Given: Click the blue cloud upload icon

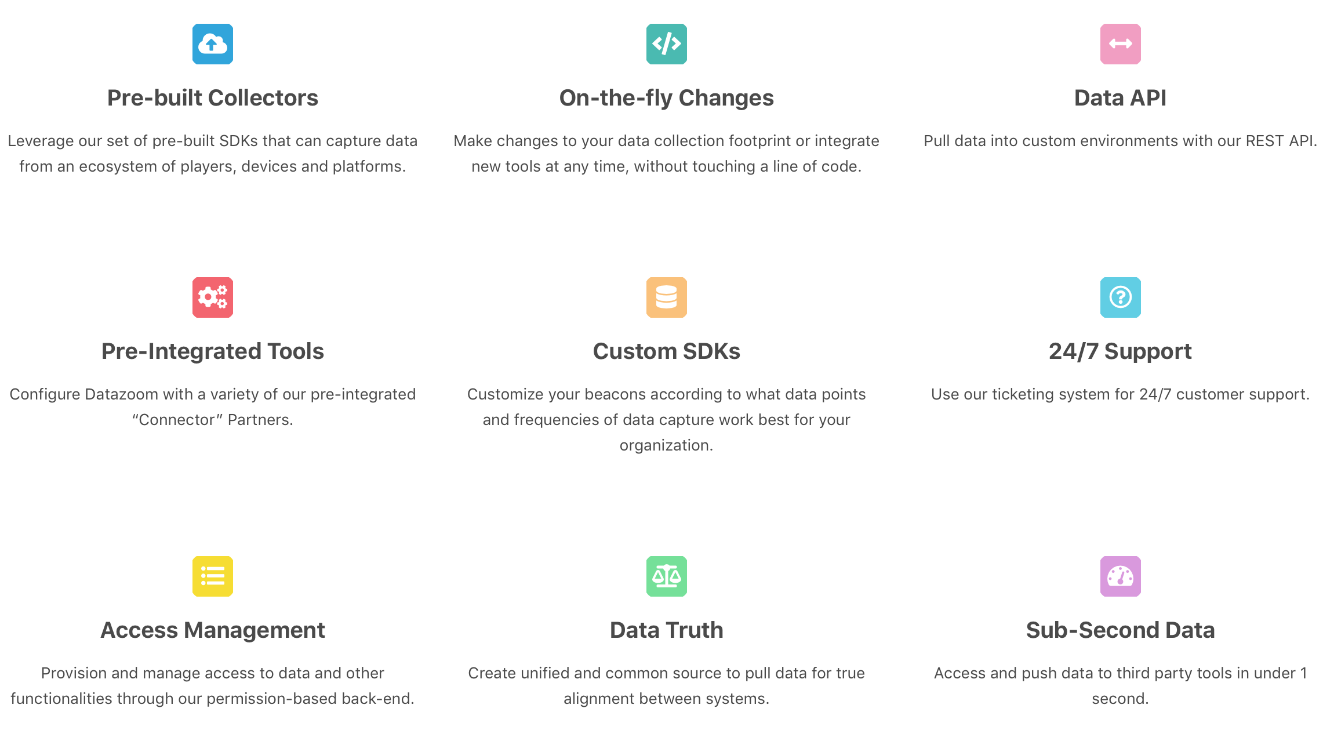Looking at the screenshot, I should 213,44.
